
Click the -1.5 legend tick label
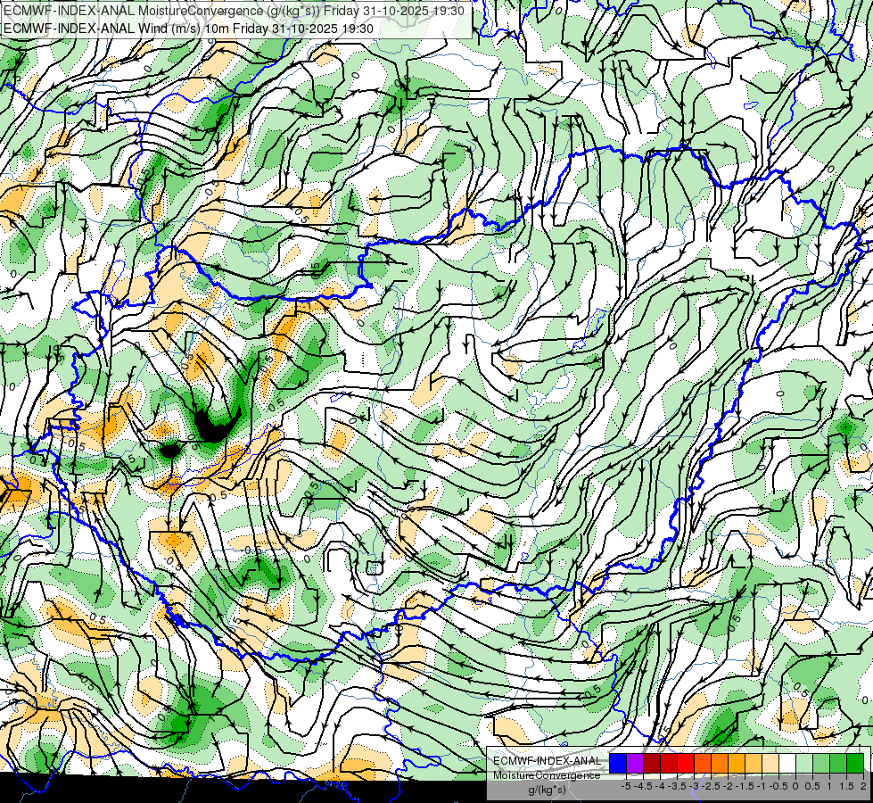[745, 786]
